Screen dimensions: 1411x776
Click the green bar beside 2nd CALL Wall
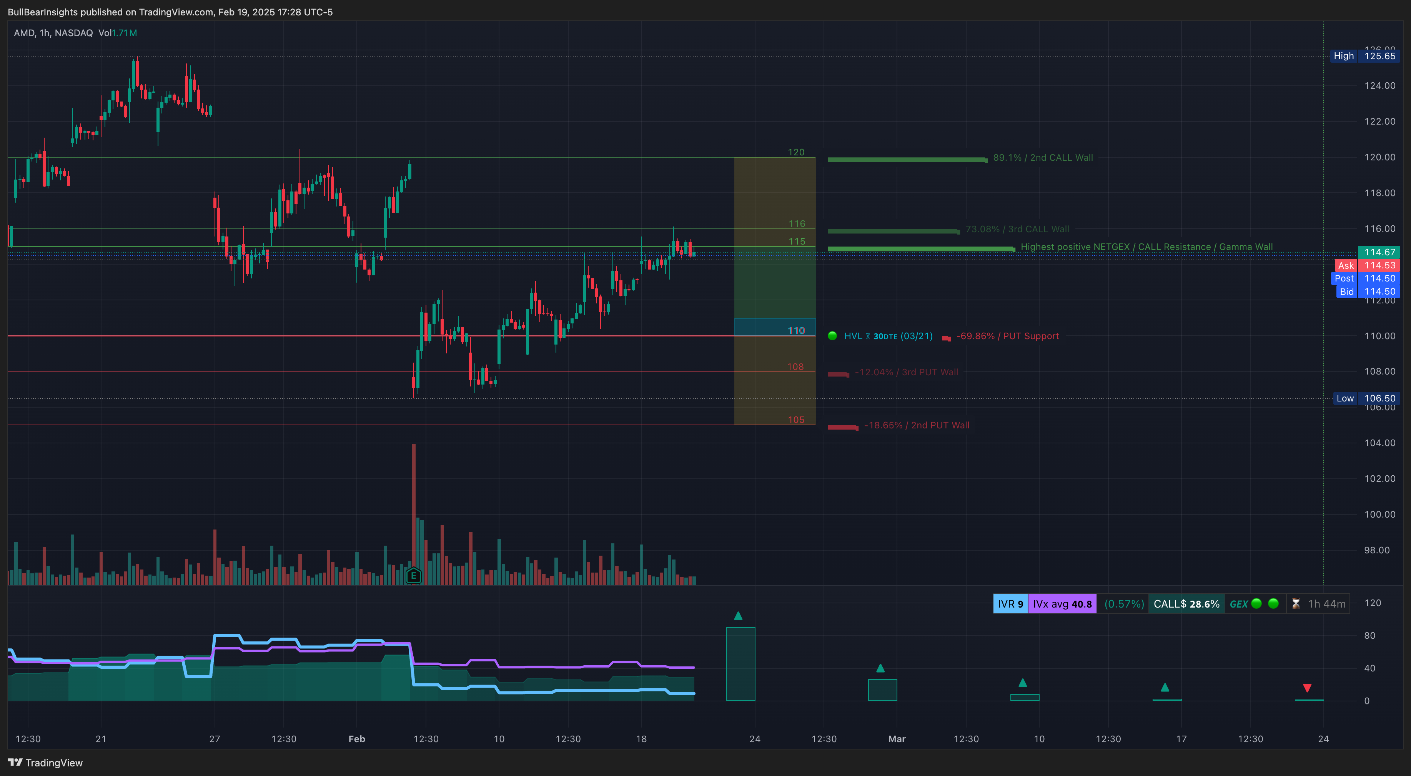[x=907, y=160]
